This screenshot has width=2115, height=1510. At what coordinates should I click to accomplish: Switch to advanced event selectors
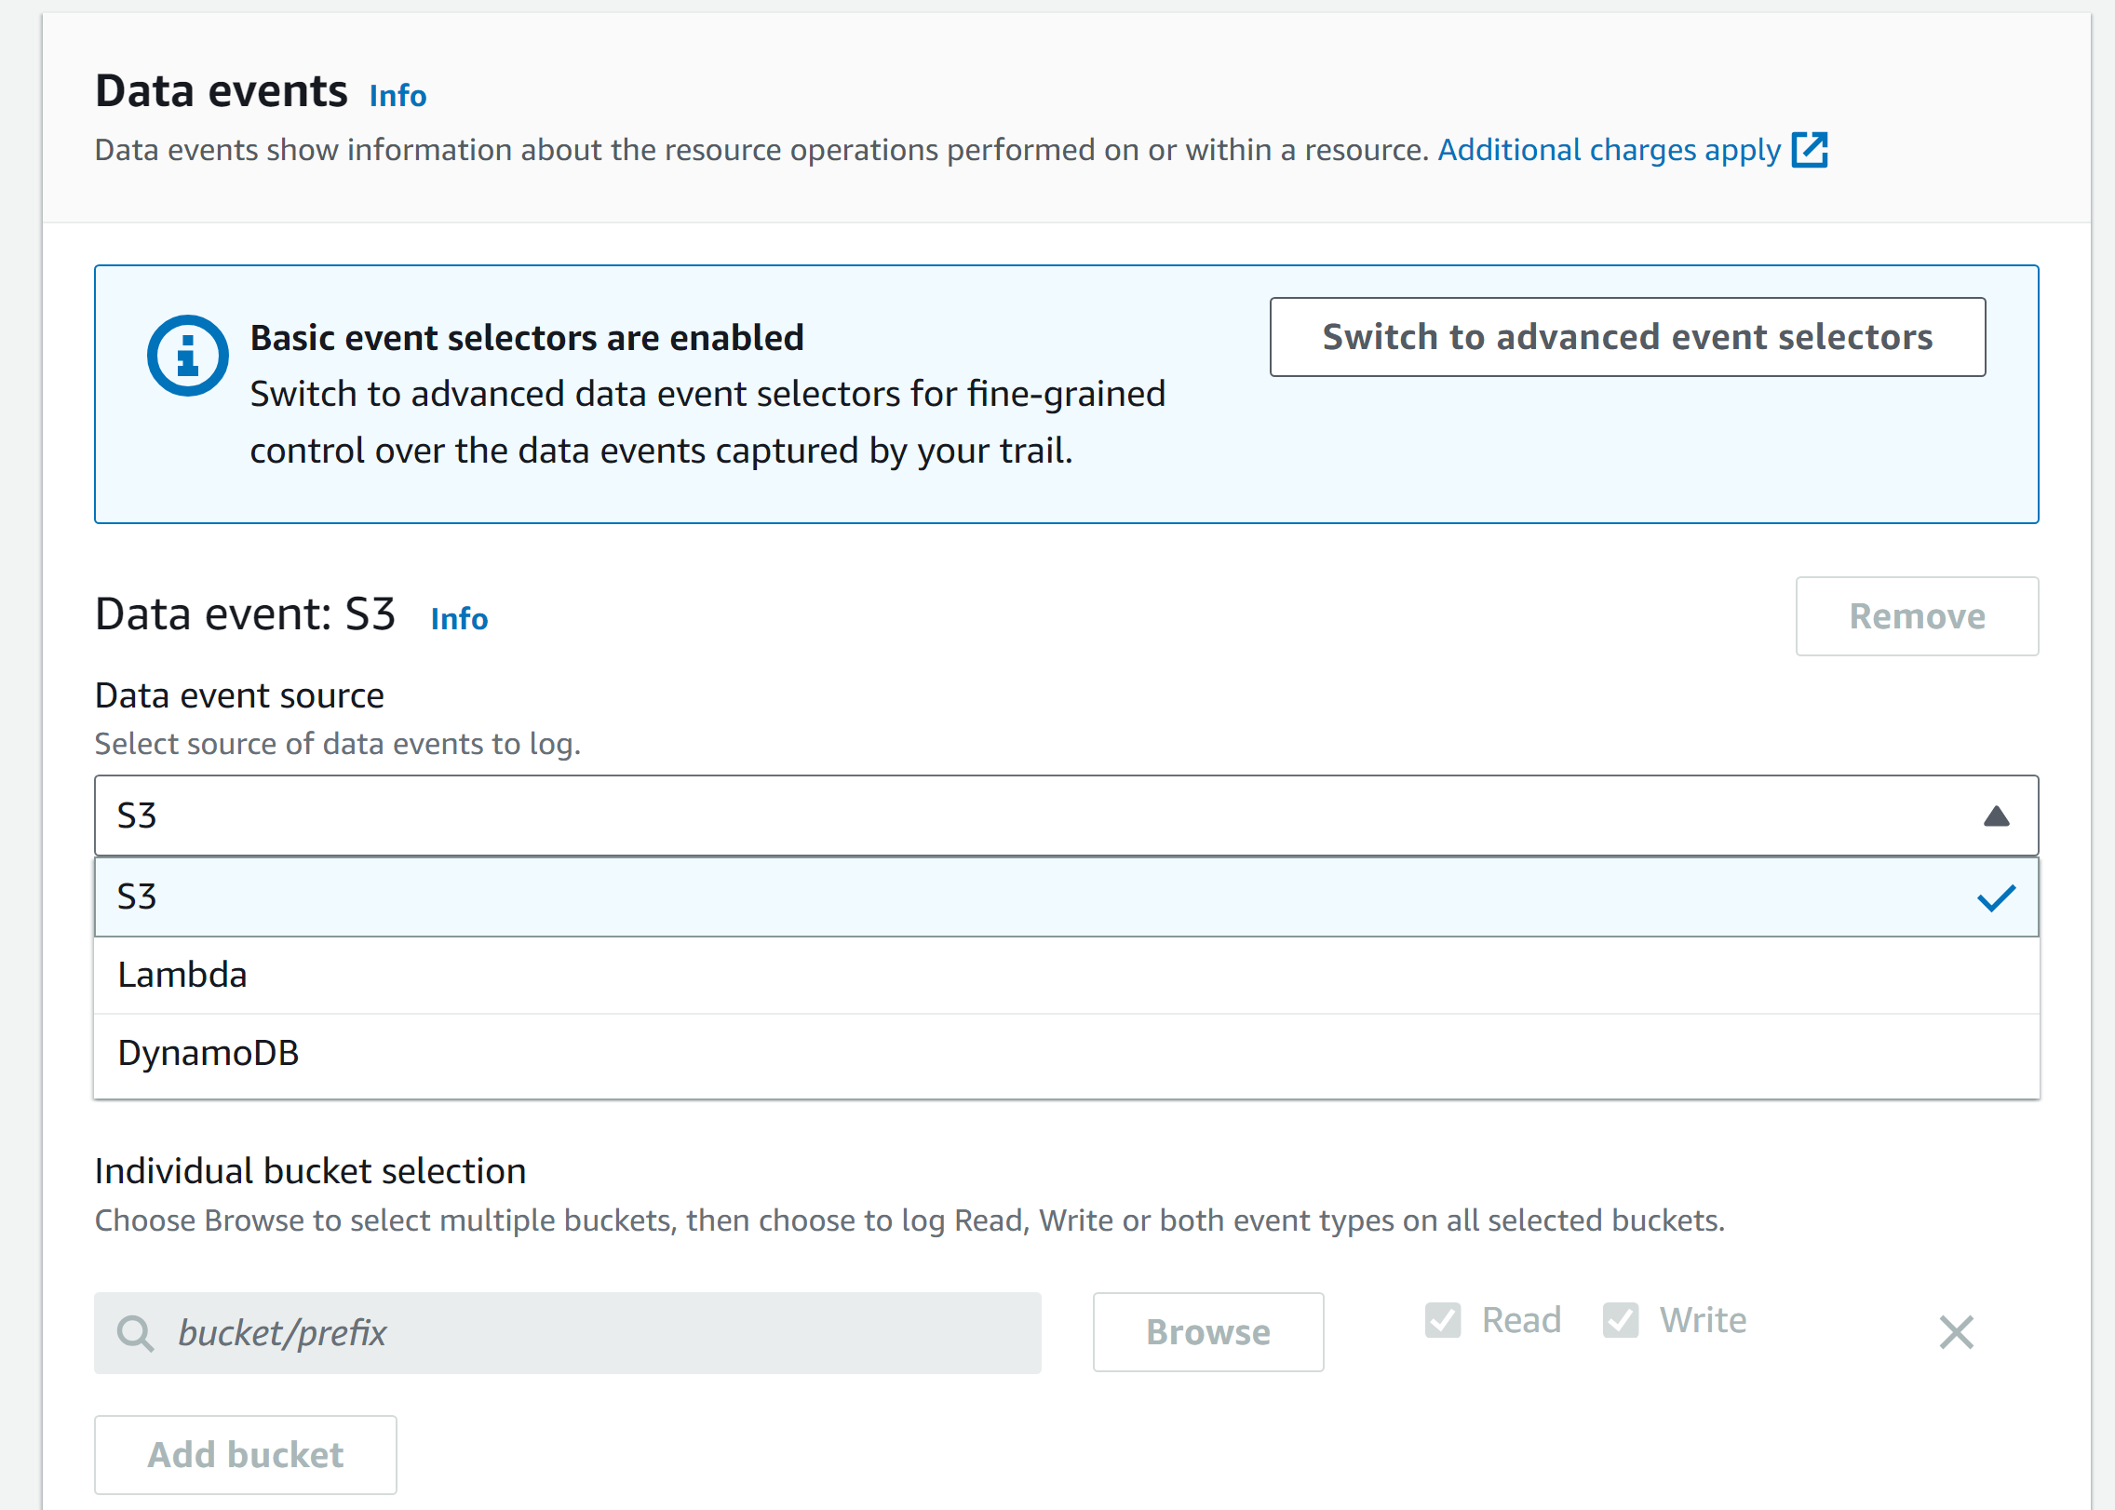pos(1627,337)
